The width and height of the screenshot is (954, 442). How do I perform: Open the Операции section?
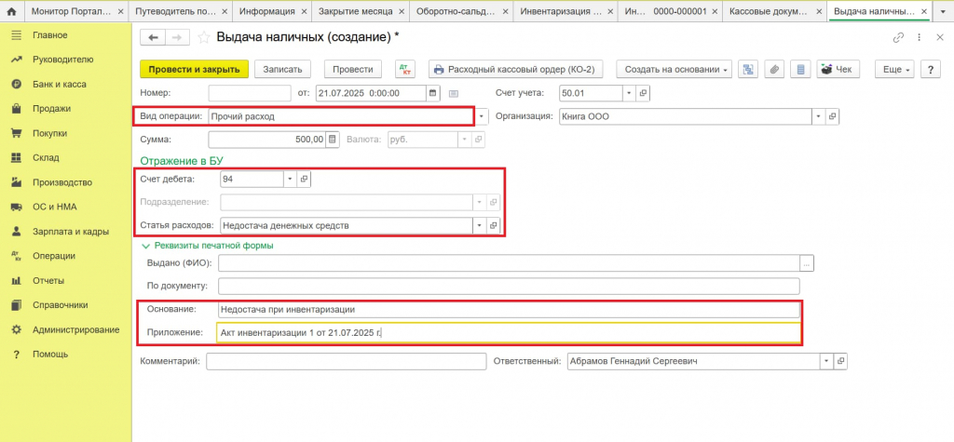click(53, 256)
